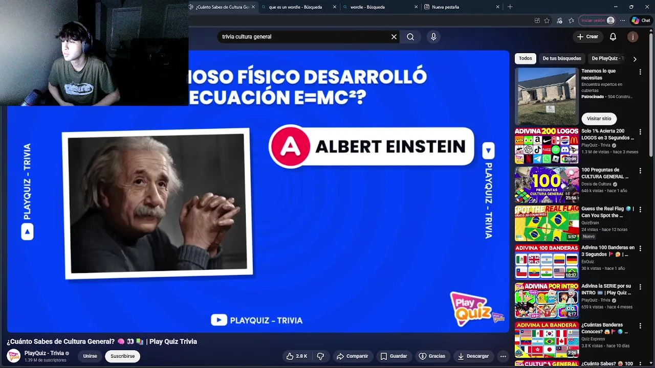
Task: Open the sponsored house thumbnail
Action: [x=547, y=96]
